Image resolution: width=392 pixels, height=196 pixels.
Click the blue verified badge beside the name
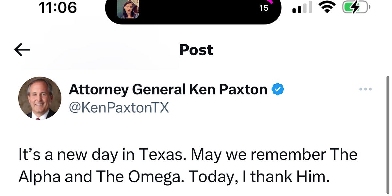tap(278, 89)
